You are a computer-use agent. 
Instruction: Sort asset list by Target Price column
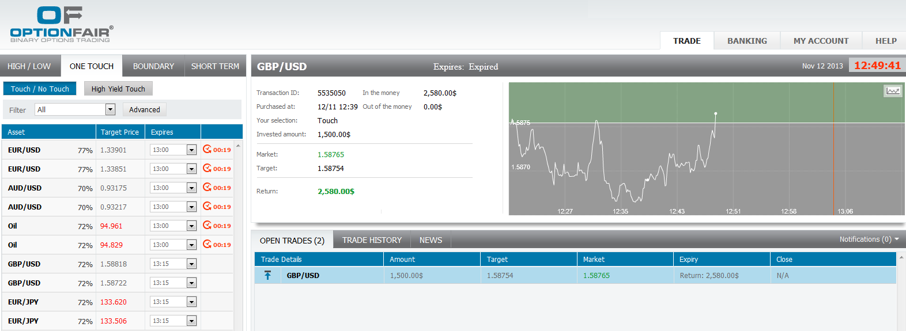(x=120, y=132)
